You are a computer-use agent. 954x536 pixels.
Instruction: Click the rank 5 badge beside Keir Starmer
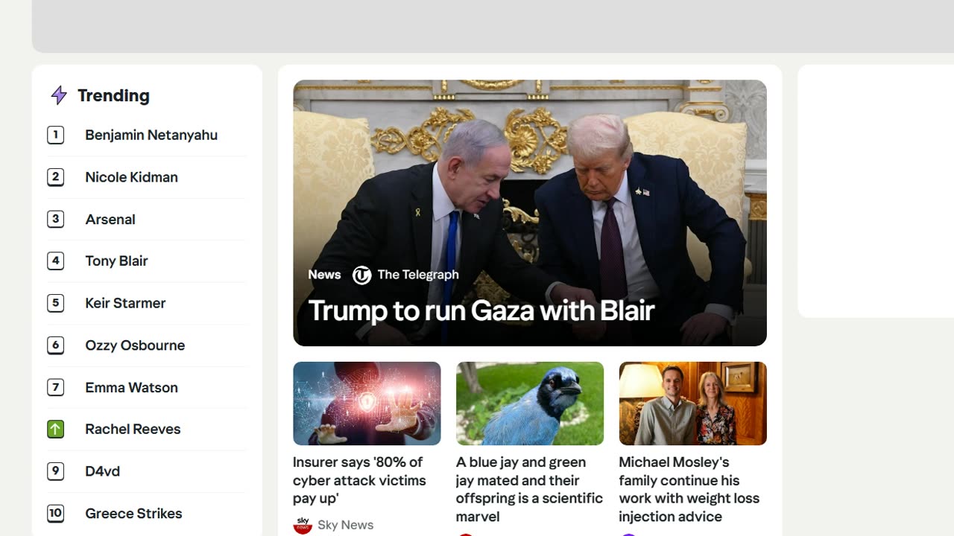tap(55, 303)
